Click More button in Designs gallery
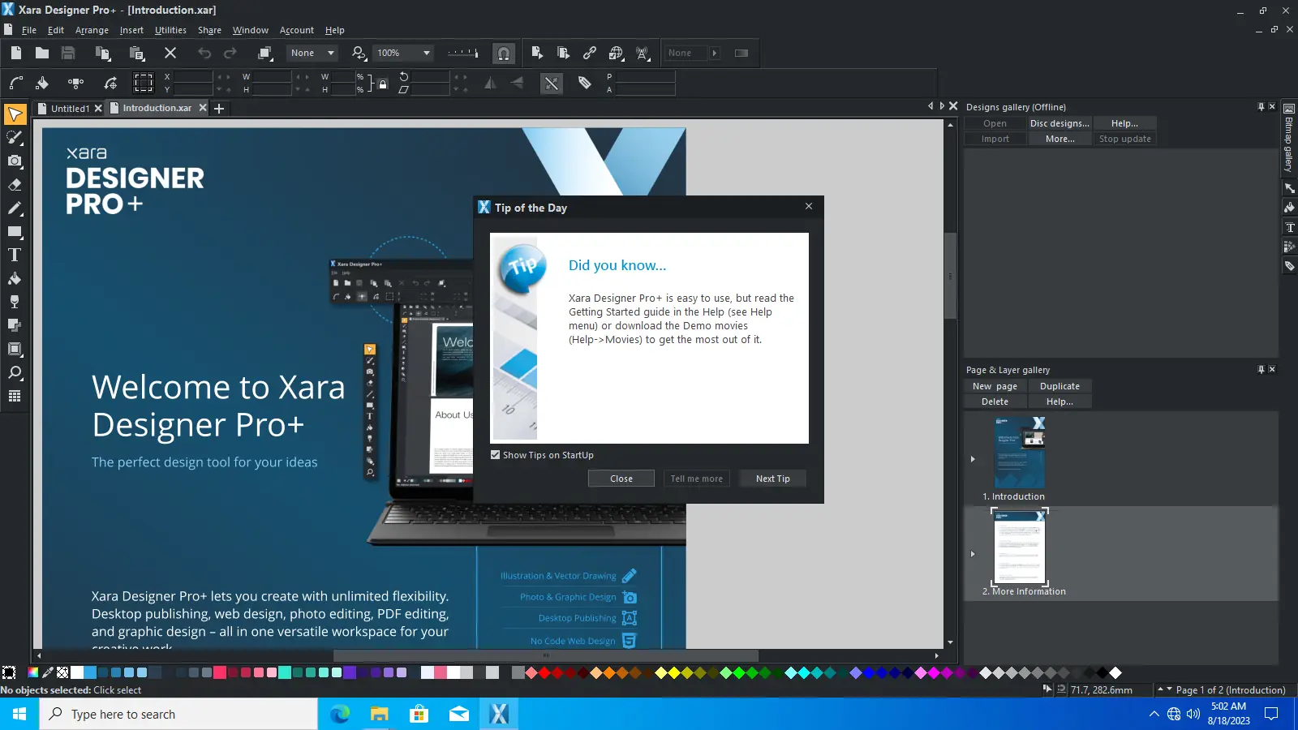The height and width of the screenshot is (730, 1298). [x=1059, y=139]
